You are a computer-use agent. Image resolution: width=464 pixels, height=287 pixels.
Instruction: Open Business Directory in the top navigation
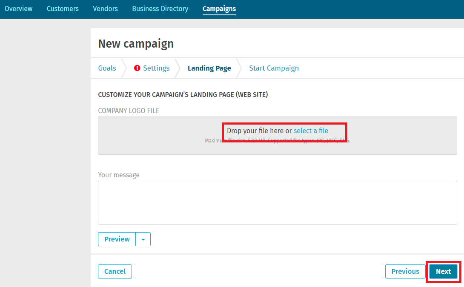pos(160,9)
